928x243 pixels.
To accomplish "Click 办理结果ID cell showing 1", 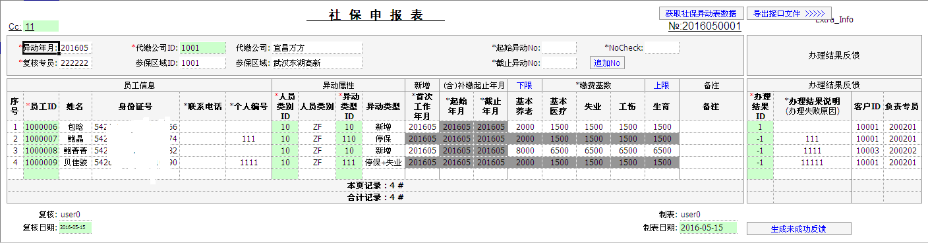I will 760,127.
